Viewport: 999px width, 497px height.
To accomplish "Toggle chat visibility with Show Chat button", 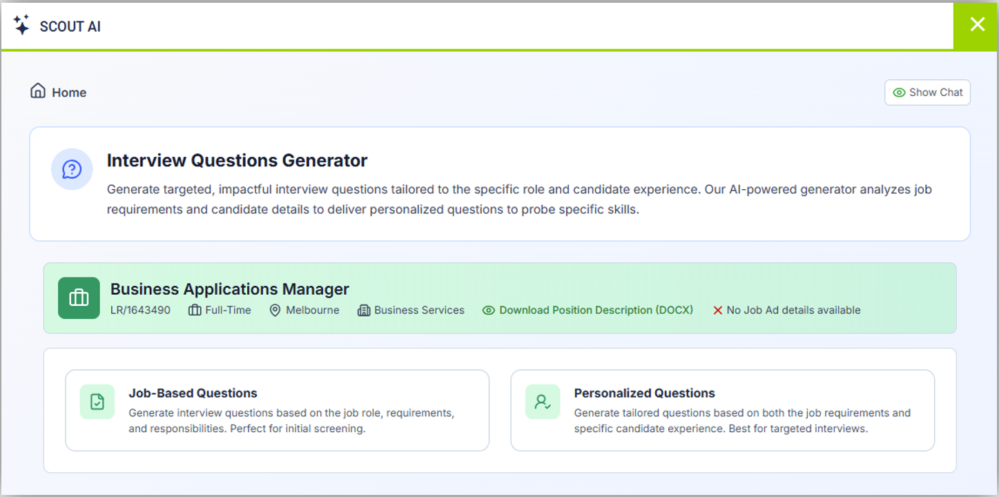I will pos(927,92).
